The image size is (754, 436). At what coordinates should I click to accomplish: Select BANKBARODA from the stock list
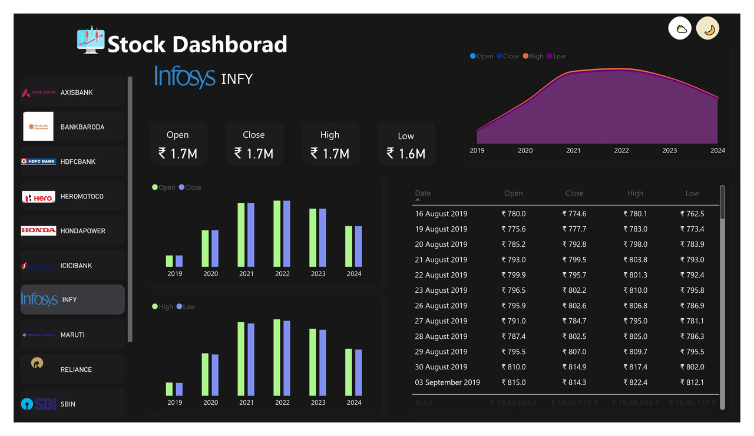tap(71, 127)
